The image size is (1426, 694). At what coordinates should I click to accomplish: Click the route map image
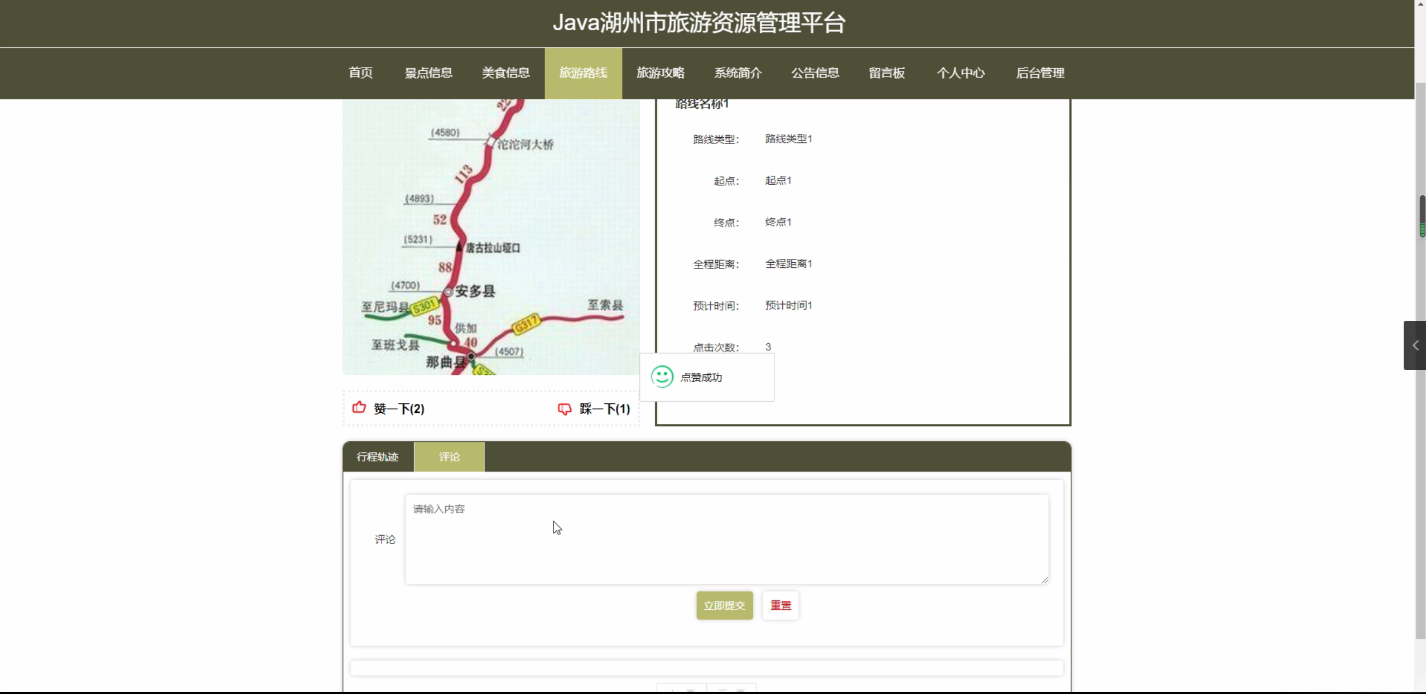pyautogui.click(x=491, y=237)
